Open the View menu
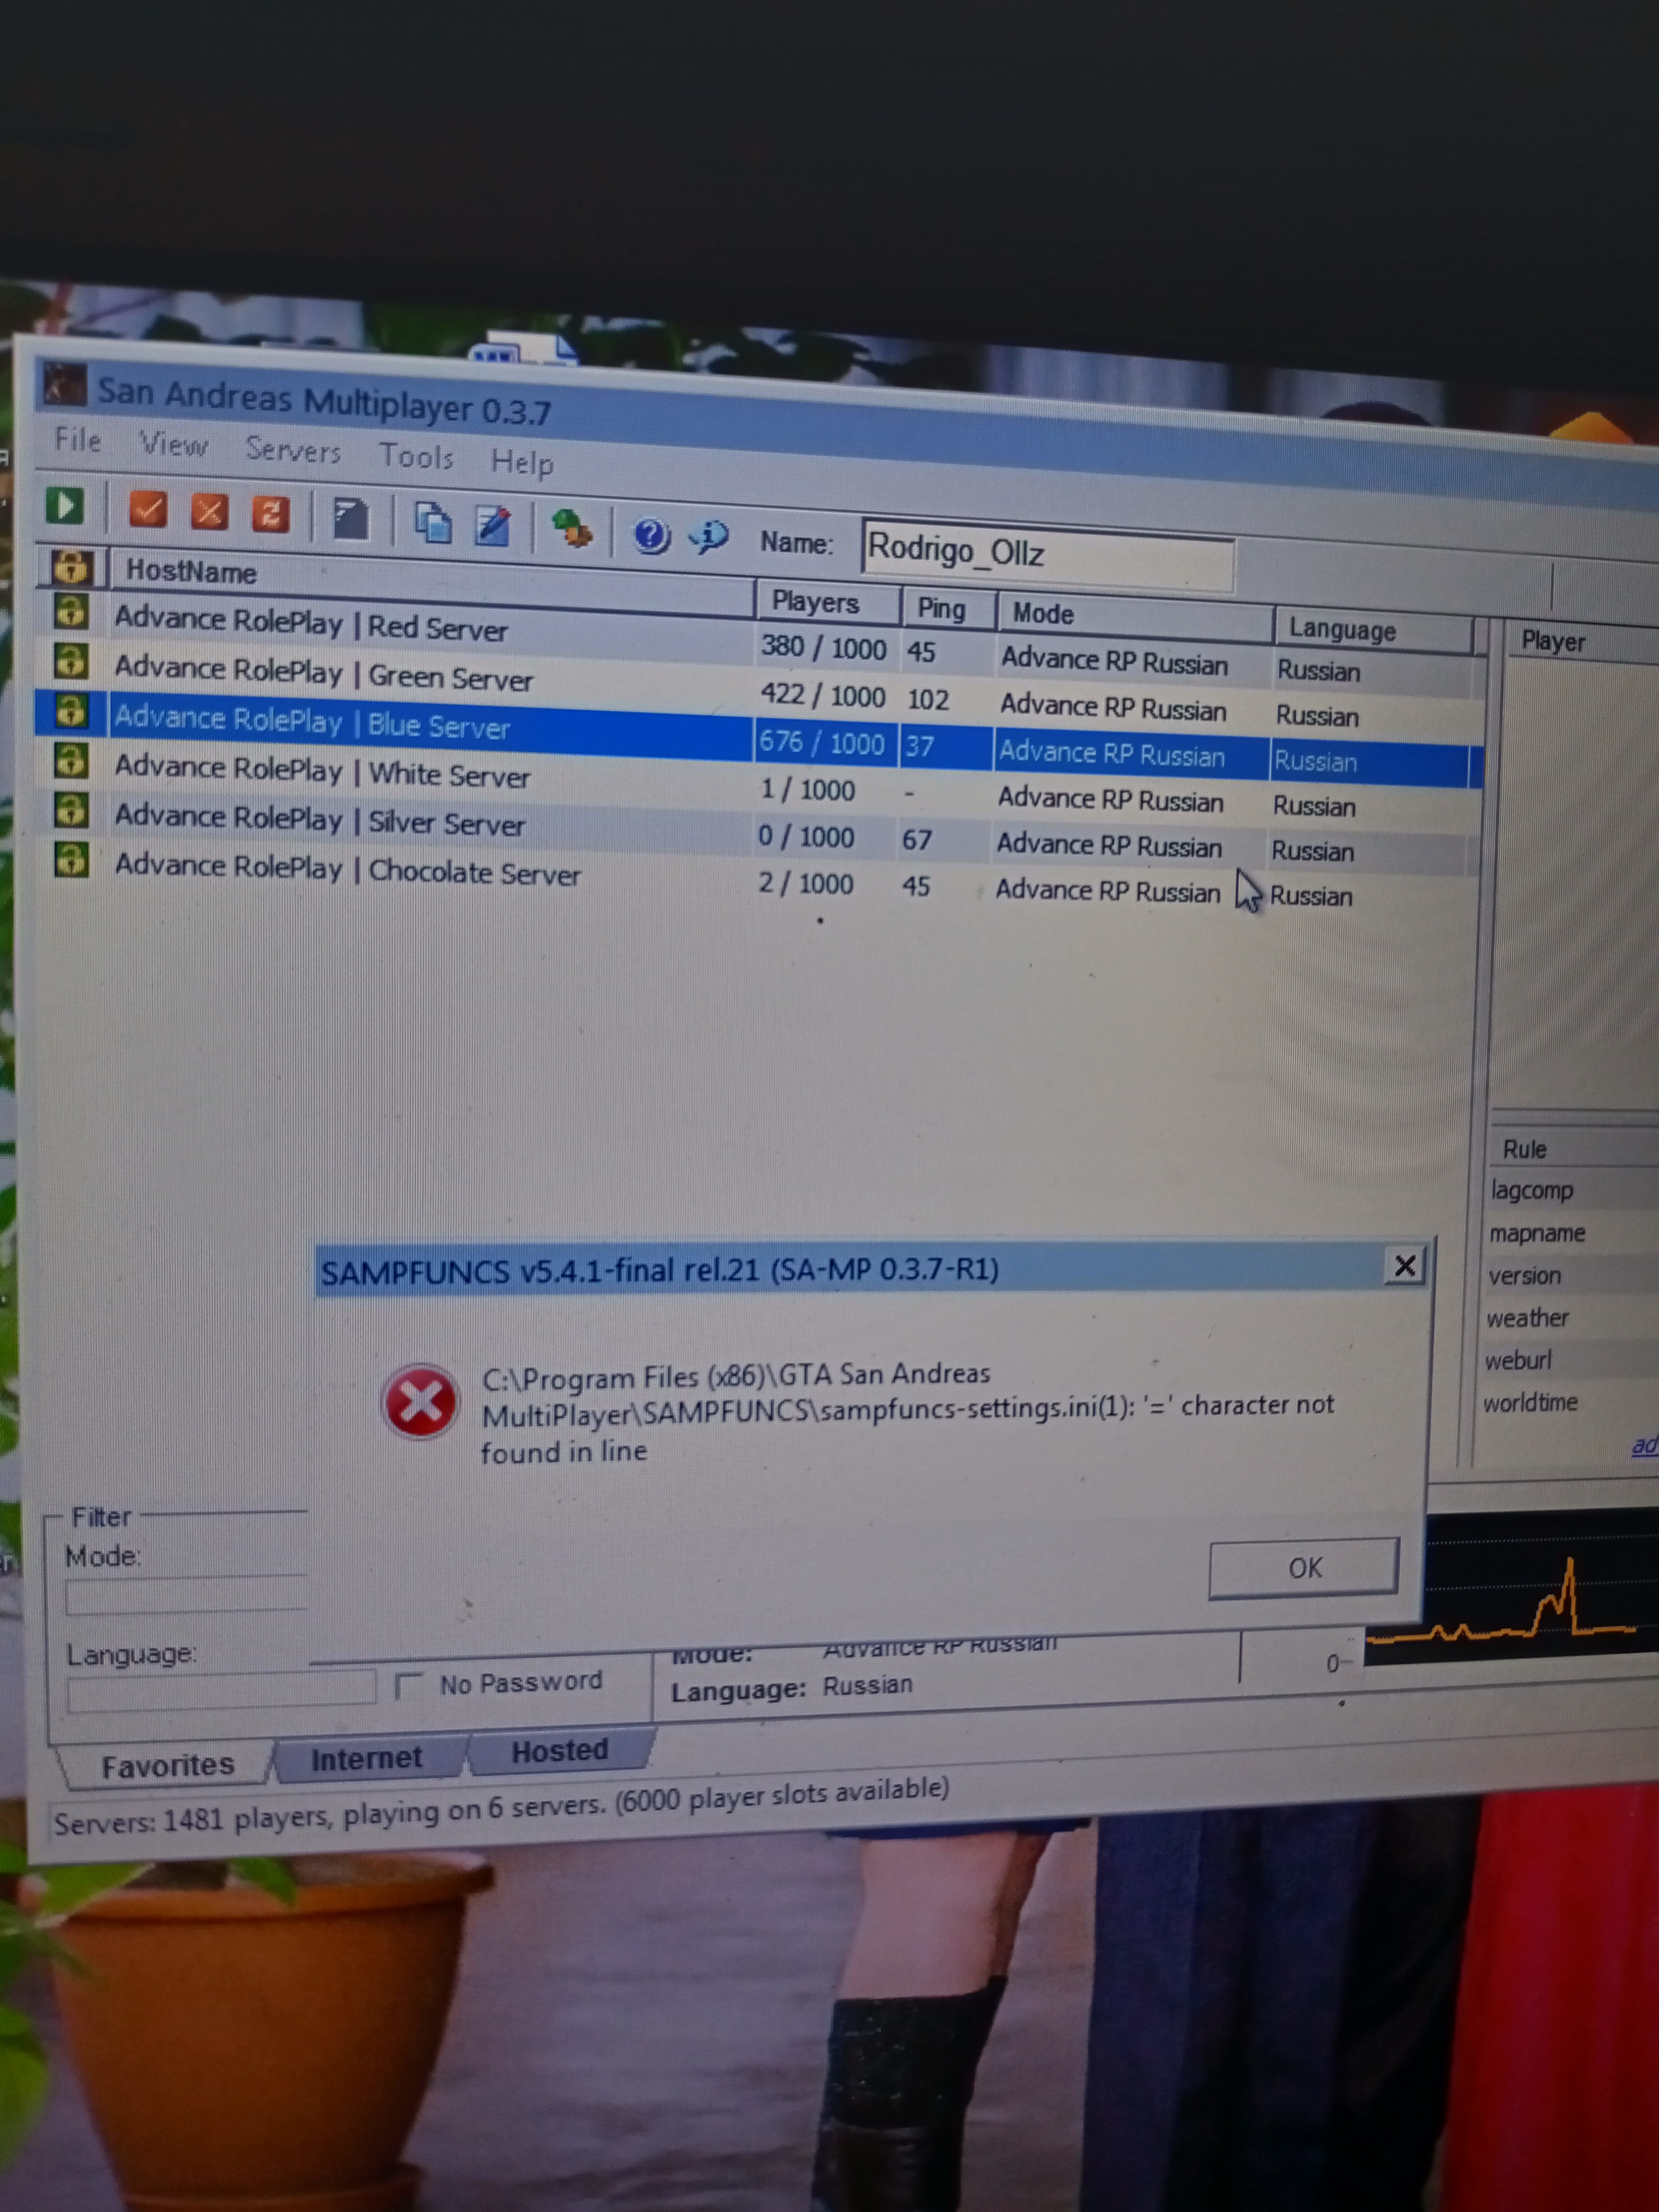1659x2212 pixels. (173, 444)
